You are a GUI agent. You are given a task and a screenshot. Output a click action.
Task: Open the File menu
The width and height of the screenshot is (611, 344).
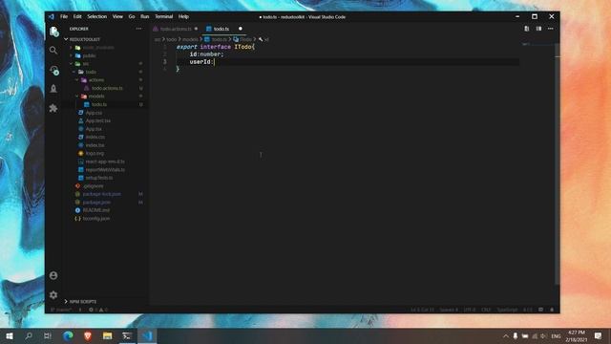click(64, 17)
